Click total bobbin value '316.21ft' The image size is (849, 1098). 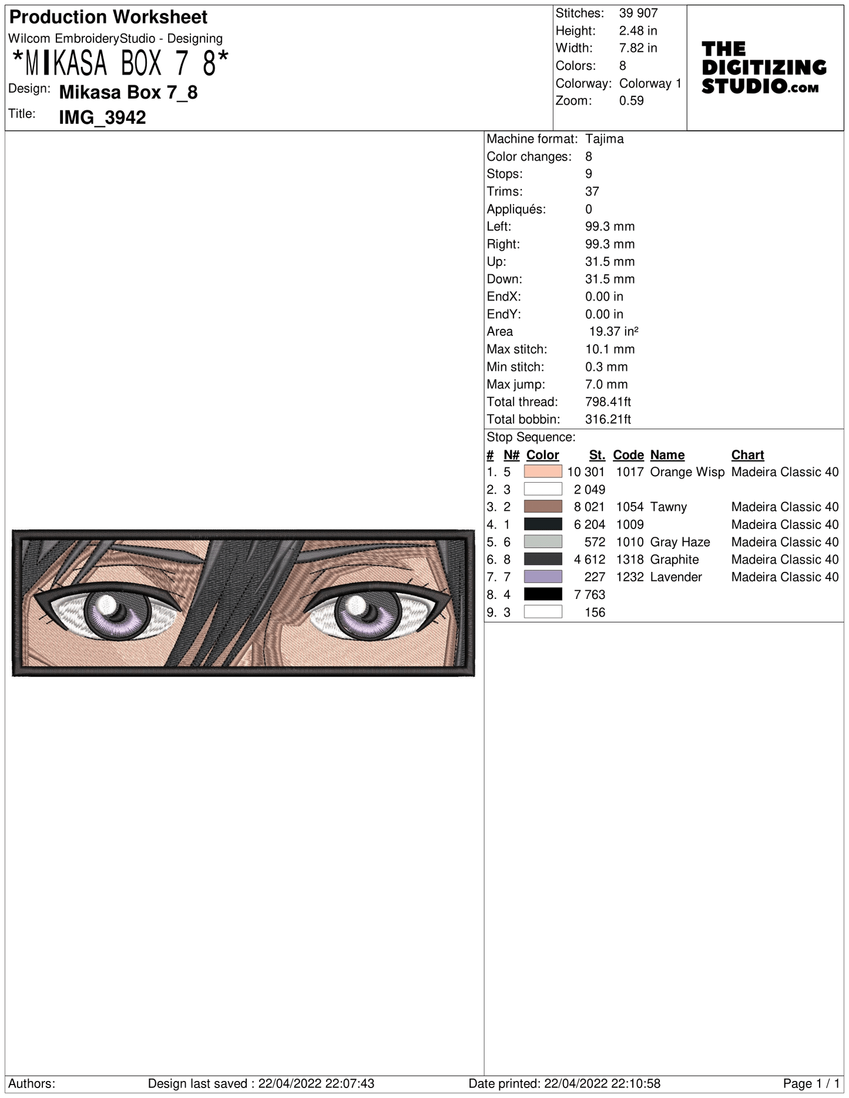(x=608, y=419)
